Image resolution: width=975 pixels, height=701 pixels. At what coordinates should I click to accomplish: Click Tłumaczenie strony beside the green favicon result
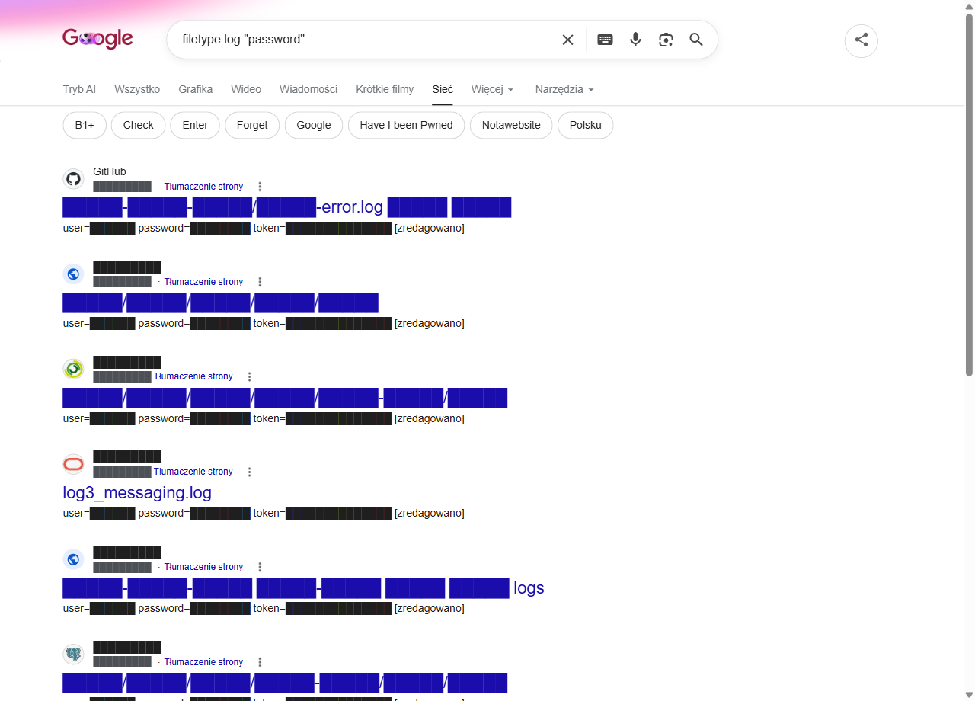(x=193, y=376)
